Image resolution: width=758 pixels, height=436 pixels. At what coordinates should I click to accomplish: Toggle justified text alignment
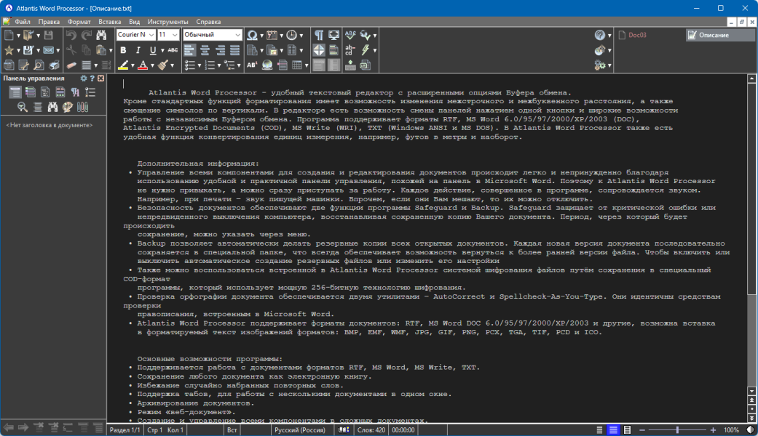[x=235, y=49]
